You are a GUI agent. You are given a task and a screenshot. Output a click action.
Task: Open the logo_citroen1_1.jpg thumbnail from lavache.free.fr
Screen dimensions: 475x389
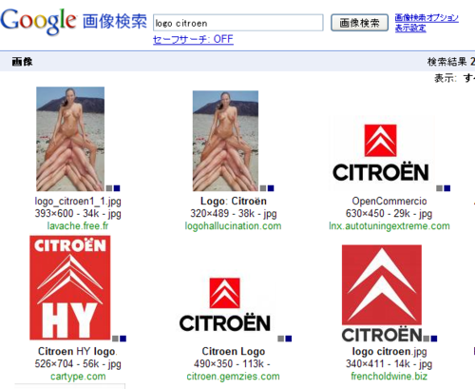(x=70, y=139)
